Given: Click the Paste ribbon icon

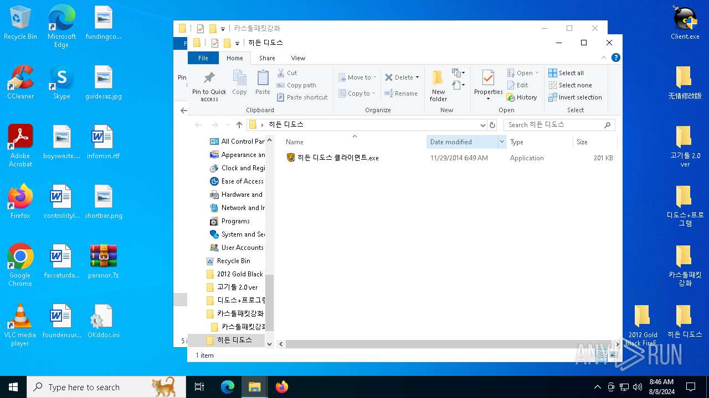Looking at the screenshot, I should click(x=263, y=83).
